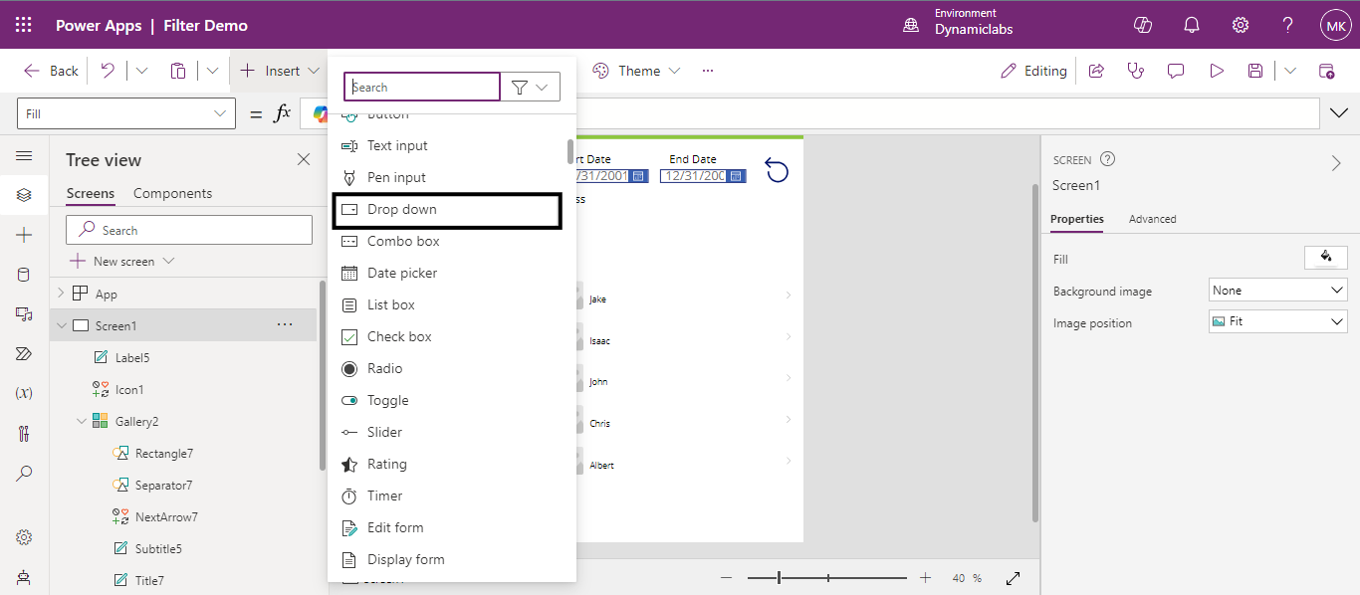Viewport: 1360px width, 595px height.
Task: Click the Undo icon in toolbar
Action: tap(108, 71)
